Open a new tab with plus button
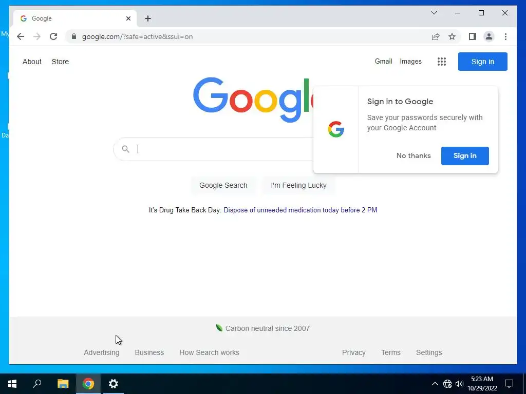526x394 pixels. point(147,18)
